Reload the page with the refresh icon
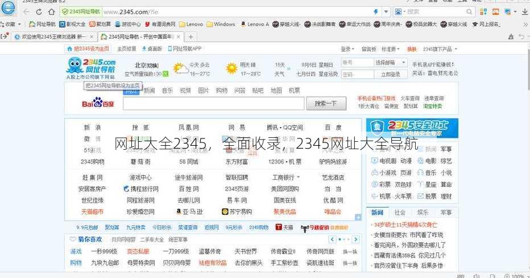The image size is (530, 278). pos(39,12)
